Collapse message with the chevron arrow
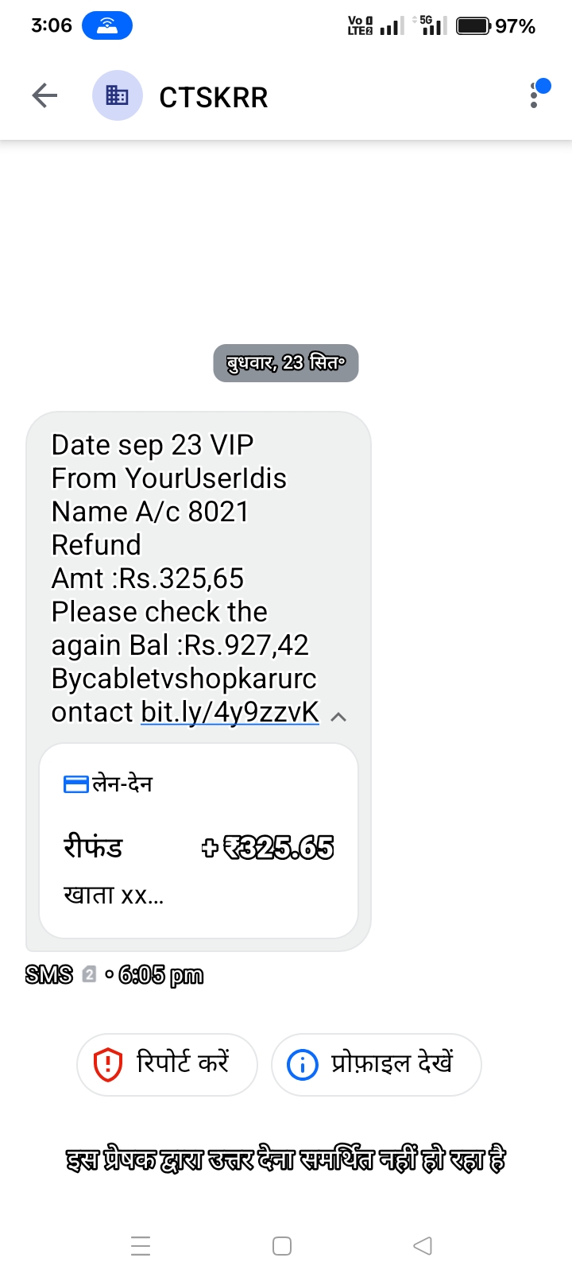Viewport: 572px width, 1281px height. click(x=338, y=716)
